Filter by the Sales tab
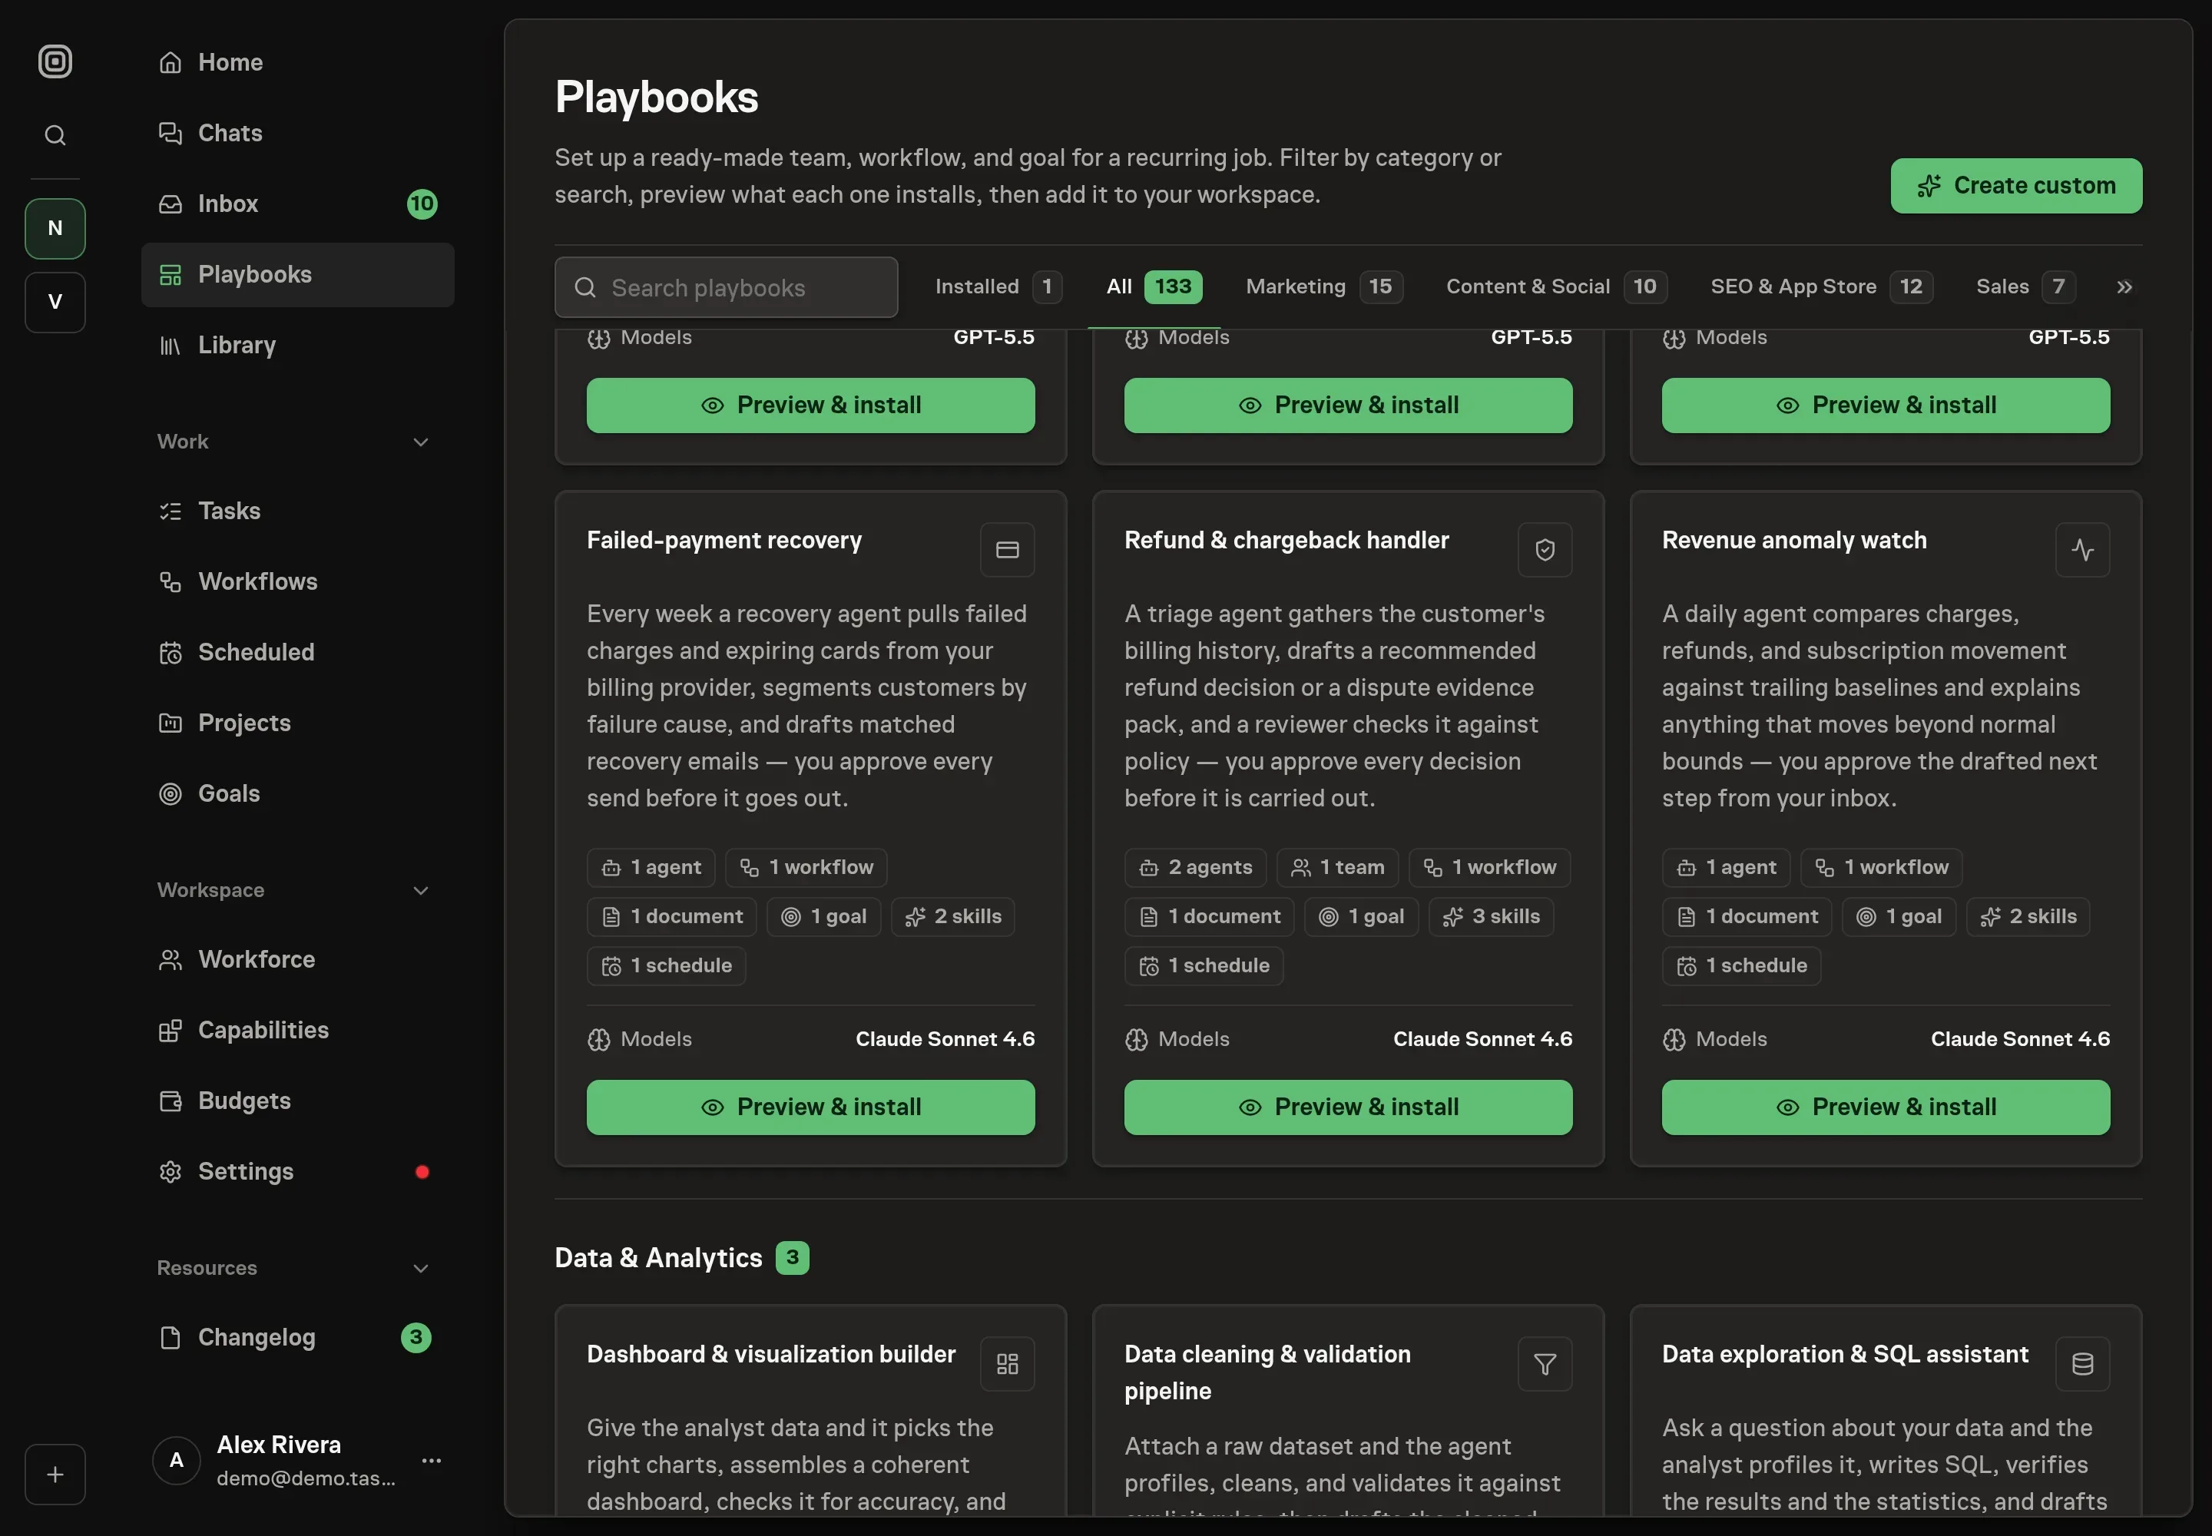 pos(2025,286)
